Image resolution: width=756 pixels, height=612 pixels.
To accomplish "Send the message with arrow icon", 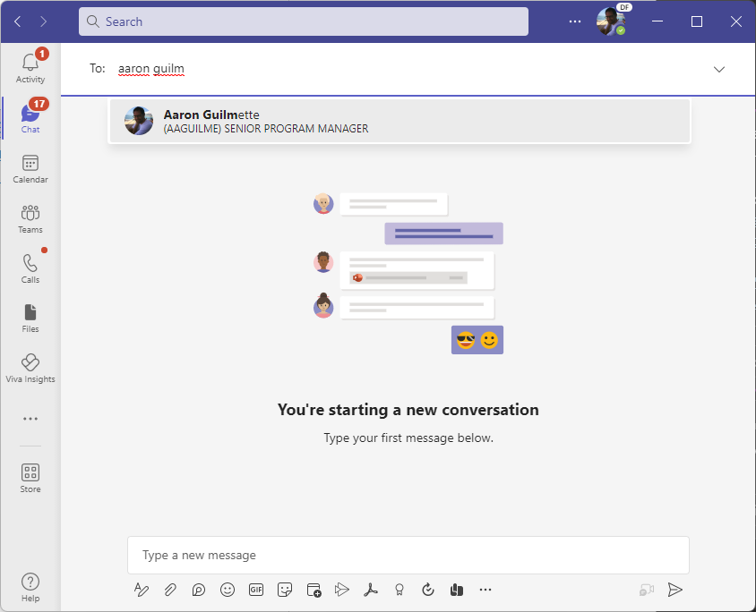I will [x=675, y=590].
